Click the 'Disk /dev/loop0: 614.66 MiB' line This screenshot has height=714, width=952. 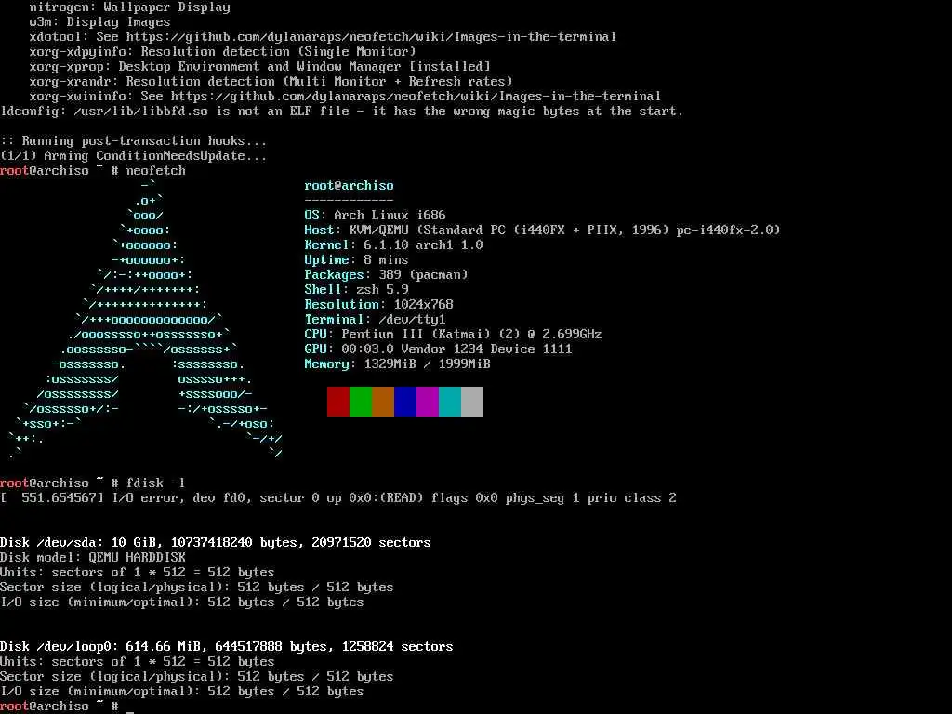[227, 647]
